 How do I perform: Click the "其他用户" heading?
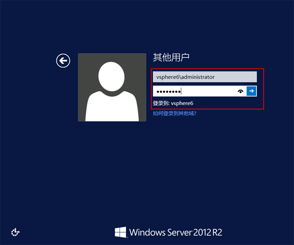pos(171,57)
